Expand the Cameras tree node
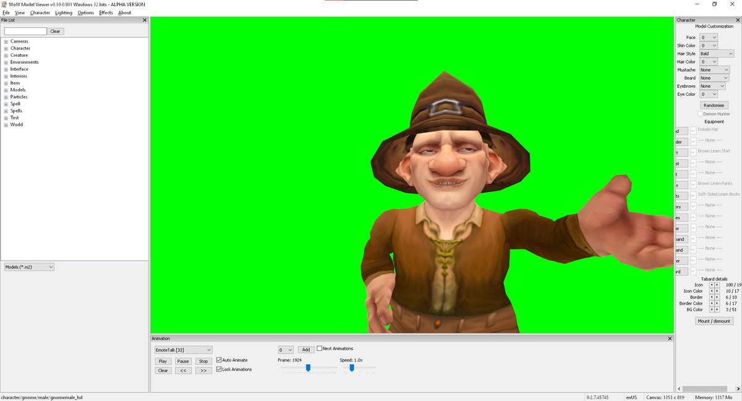This screenshot has height=401, width=742. coord(6,41)
